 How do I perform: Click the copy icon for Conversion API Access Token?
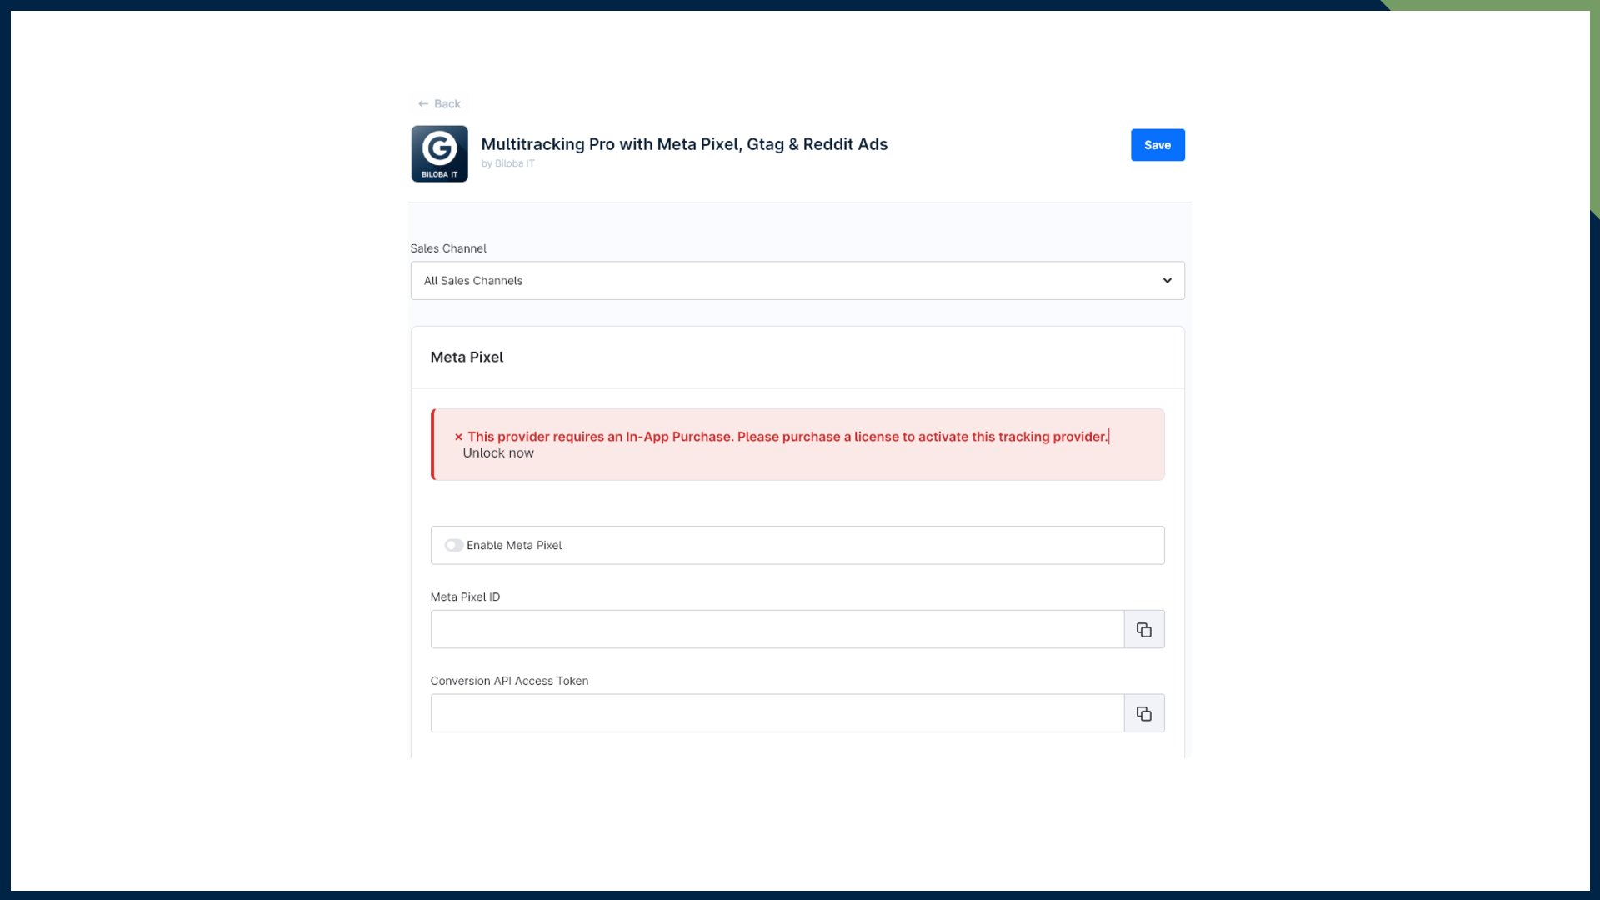click(1143, 713)
